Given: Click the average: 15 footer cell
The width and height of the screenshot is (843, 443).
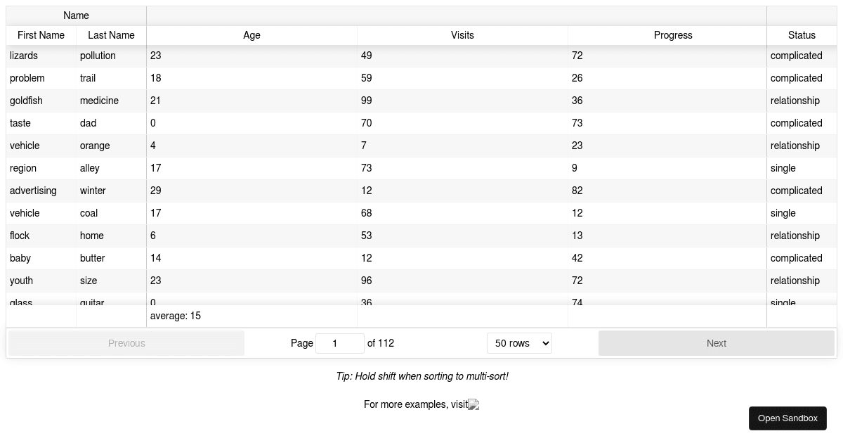Looking at the screenshot, I should [x=251, y=316].
